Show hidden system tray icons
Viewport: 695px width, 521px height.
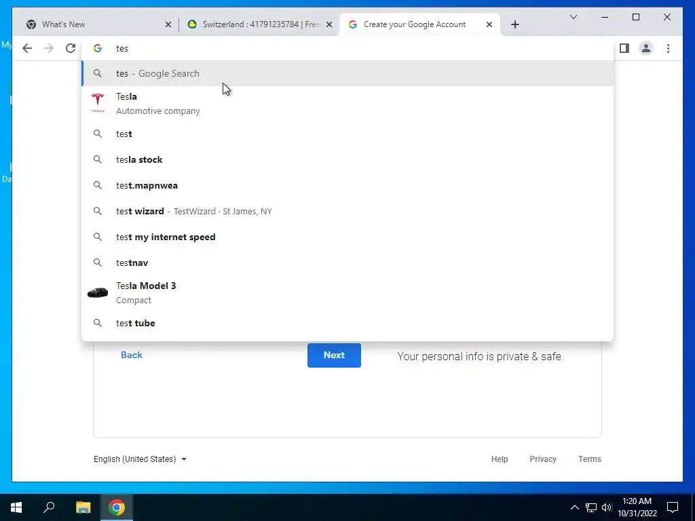coord(574,507)
